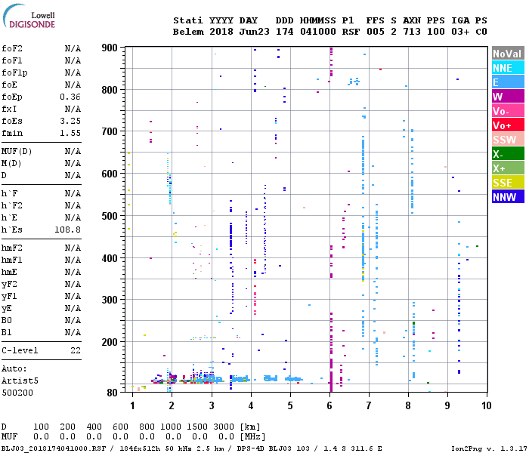Select the SSW legend swatch

tap(508, 140)
